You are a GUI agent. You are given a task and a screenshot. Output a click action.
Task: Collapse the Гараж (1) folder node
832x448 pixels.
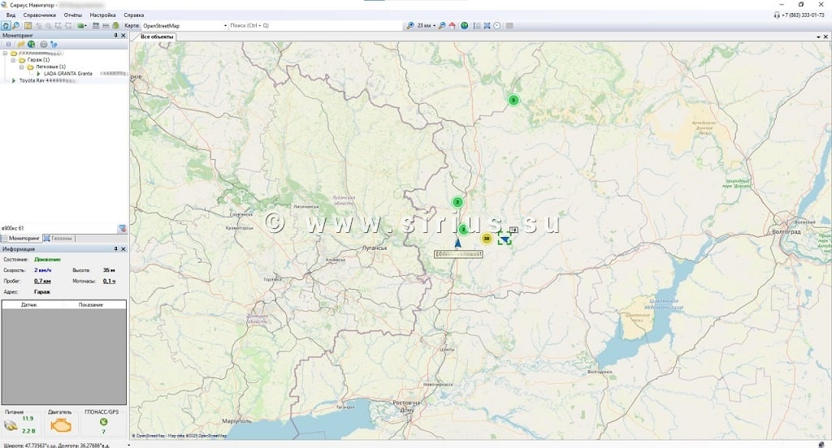click(x=13, y=60)
